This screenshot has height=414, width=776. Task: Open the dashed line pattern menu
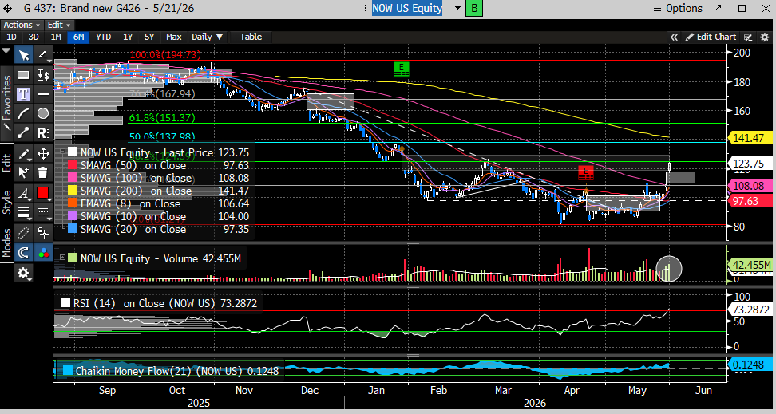click(x=43, y=212)
